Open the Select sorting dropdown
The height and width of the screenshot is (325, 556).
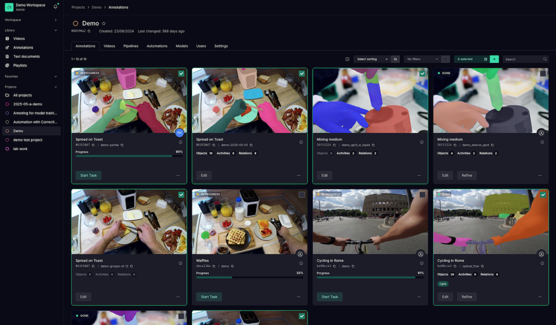pyautogui.click(x=372, y=59)
